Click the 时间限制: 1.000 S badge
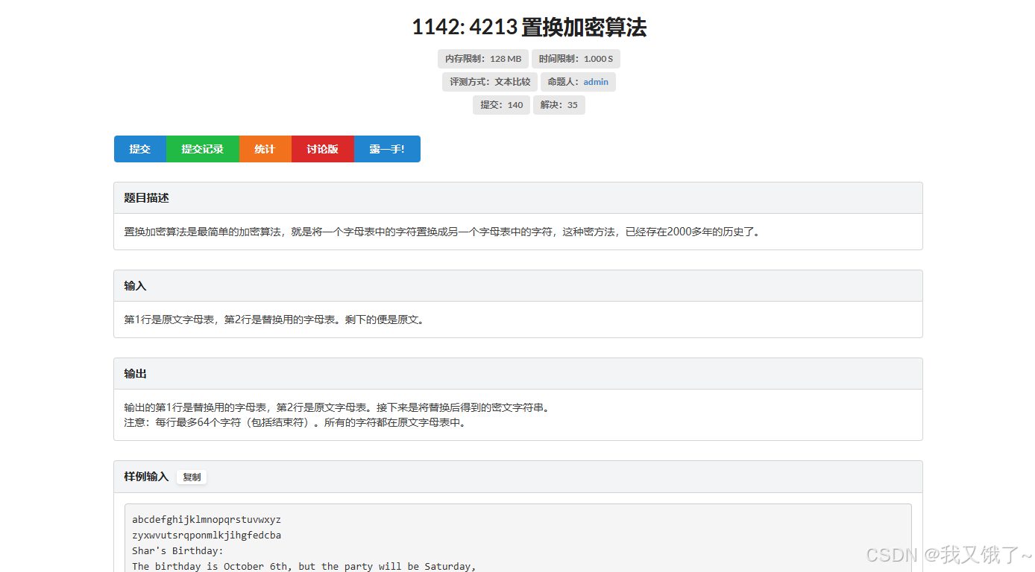The width and height of the screenshot is (1035, 572). coord(576,59)
